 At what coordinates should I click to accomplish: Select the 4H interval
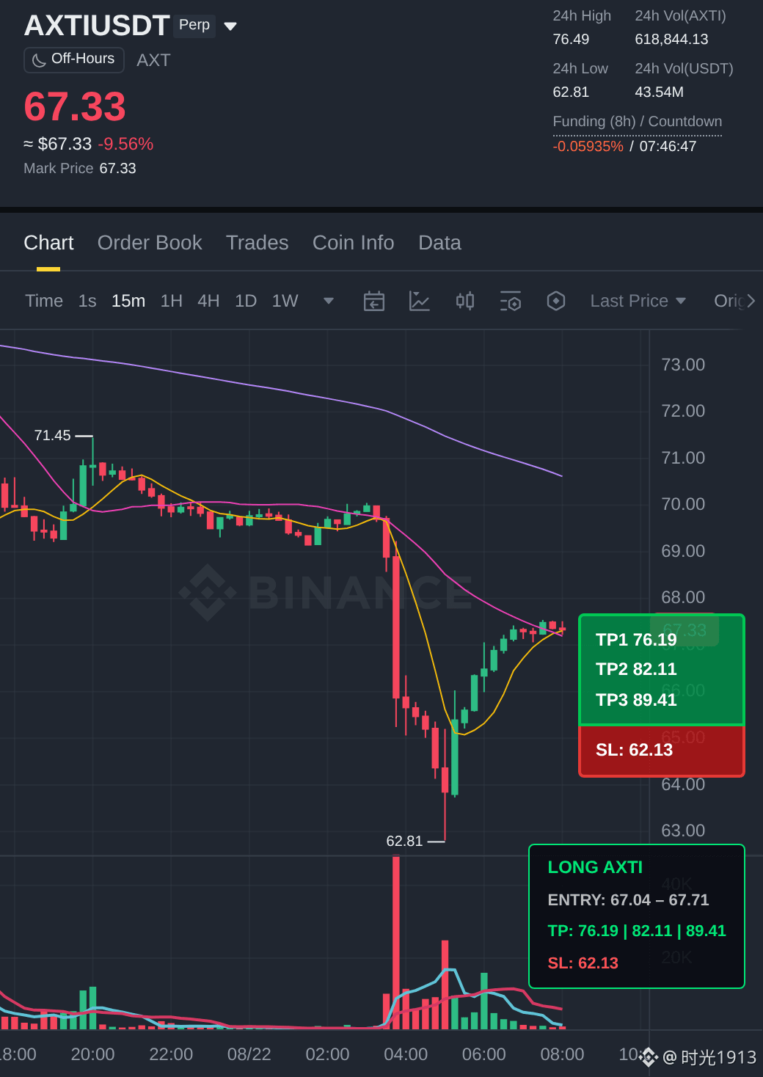click(x=208, y=301)
